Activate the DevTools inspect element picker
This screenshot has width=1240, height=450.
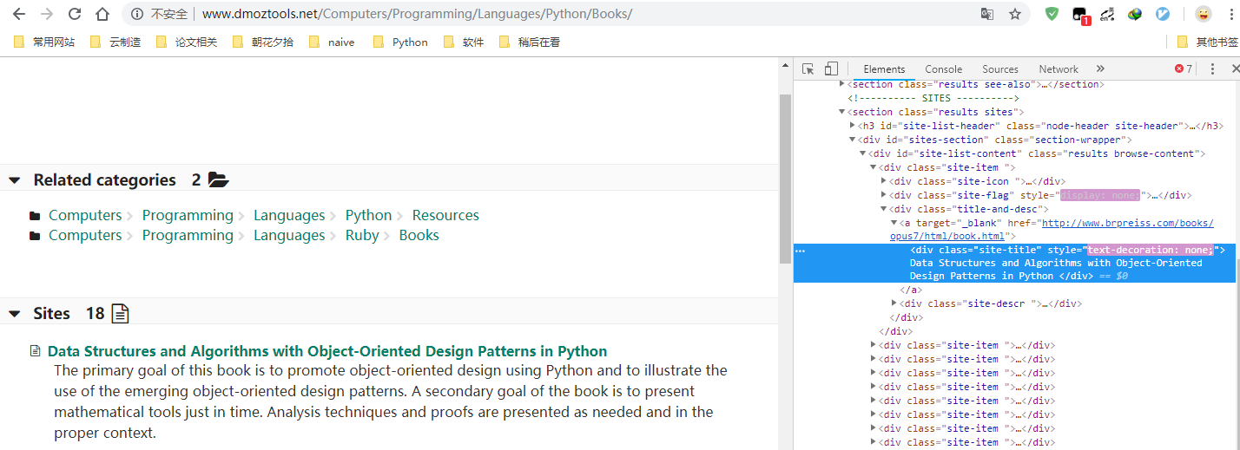(808, 69)
